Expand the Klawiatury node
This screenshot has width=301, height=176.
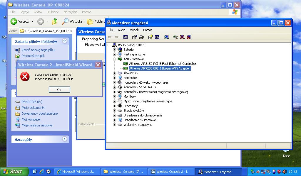pos(115,73)
